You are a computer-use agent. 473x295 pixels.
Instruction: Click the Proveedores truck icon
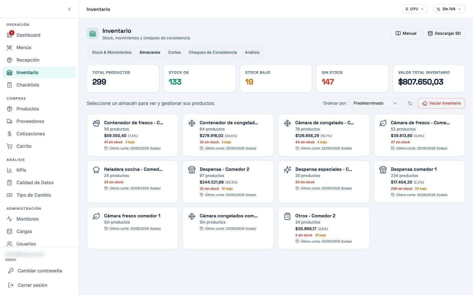pyautogui.click(x=9, y=121)
